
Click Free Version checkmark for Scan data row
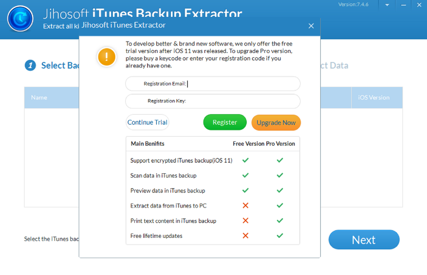[x=246, y=175]
